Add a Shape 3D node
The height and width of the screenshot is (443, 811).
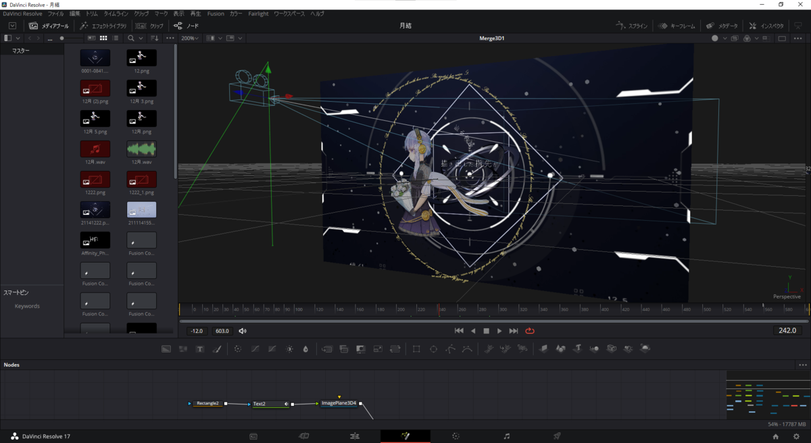[x=560, y=349]
